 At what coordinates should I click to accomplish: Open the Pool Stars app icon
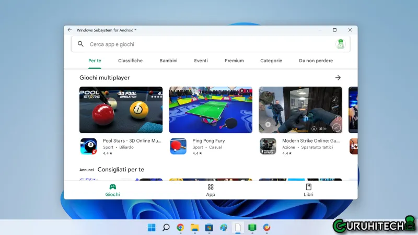[x=88, y=146]
